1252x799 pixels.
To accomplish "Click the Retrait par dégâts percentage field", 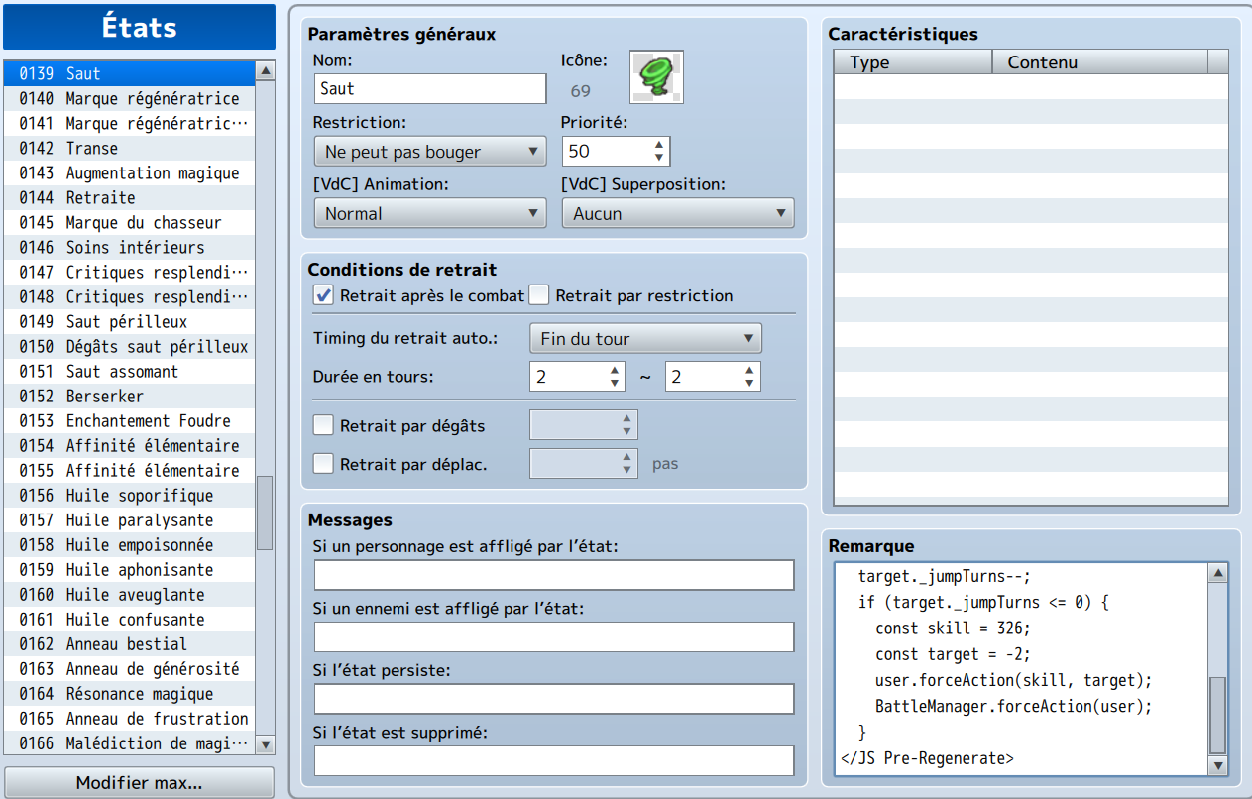I will pos(584,425).
